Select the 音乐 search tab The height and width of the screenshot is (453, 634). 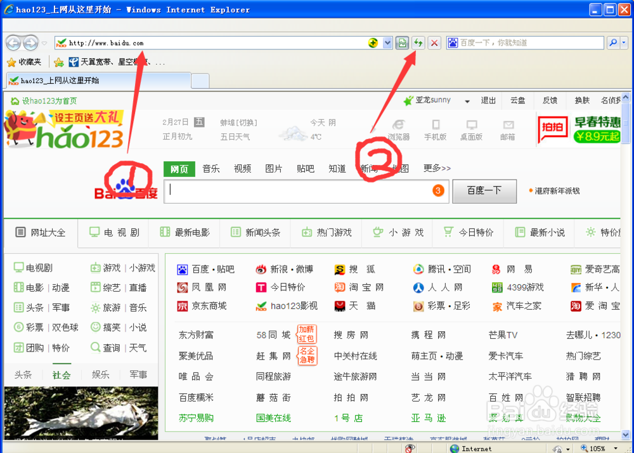pyautogui.click(x=211, y=169)
